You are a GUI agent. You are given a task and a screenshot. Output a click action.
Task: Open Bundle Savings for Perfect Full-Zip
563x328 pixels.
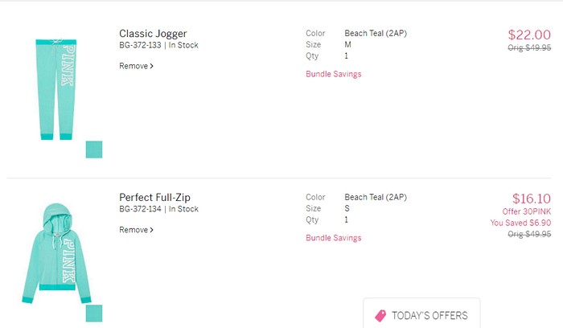coord(334,238)
